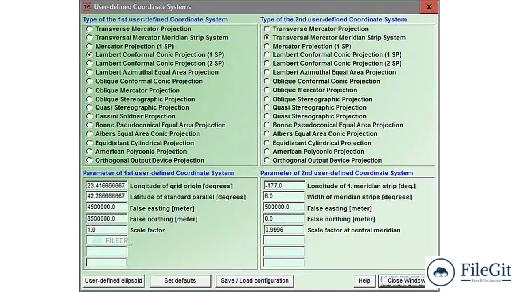Open the Help button
The width and height of the screenshot is (519, 292).
pyautogui.click(x=364, y=281)
